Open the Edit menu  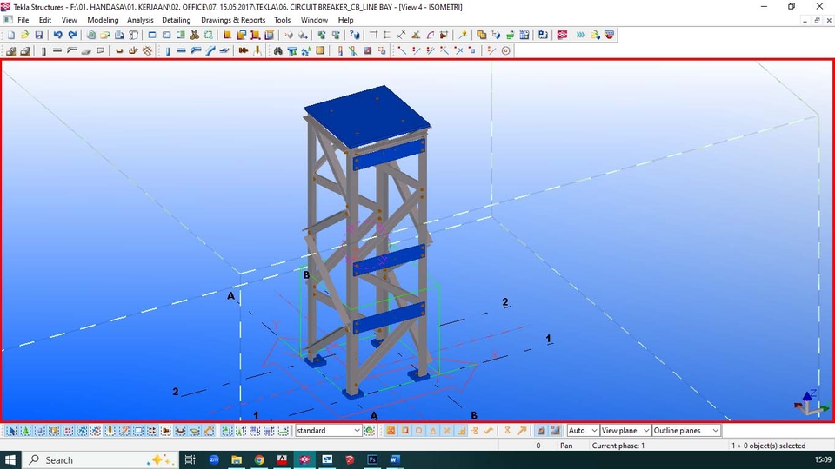click(45, 20)
